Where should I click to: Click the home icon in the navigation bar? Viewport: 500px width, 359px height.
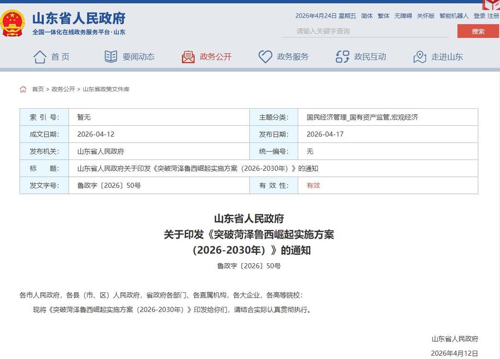[x=40, y=56]
